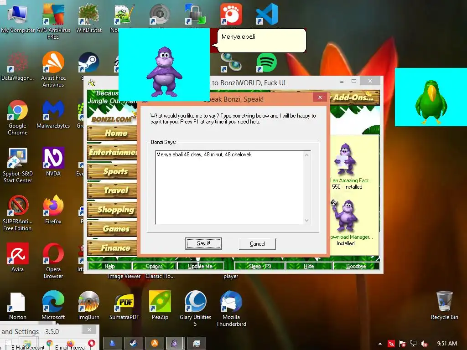Screen dimensions: 467x350
Task: Close the Settings 3.5.0 window
Action: click(89, 330)
